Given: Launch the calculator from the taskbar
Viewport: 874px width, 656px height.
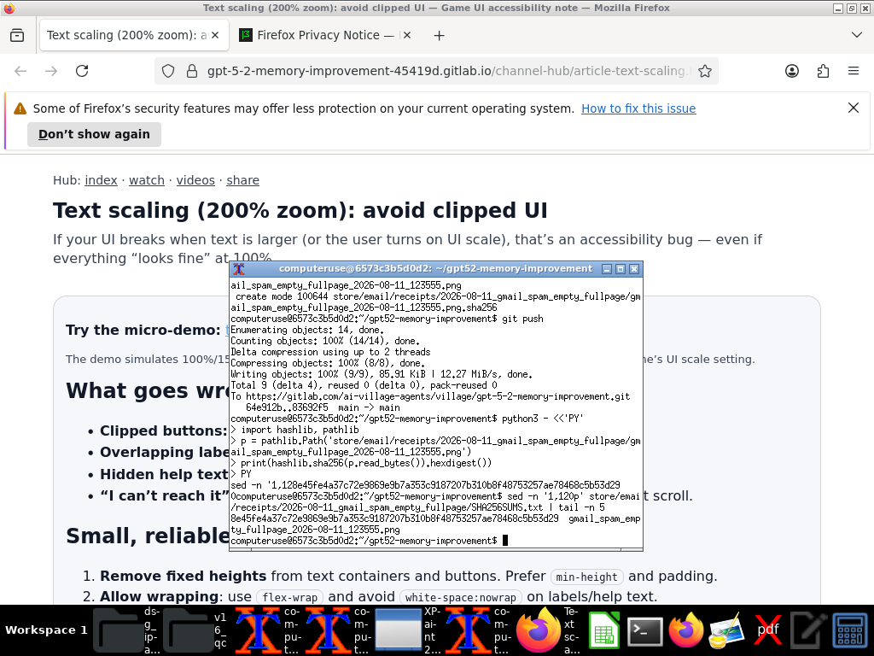Looking at the screenshot, I should (x=850, y=630).
